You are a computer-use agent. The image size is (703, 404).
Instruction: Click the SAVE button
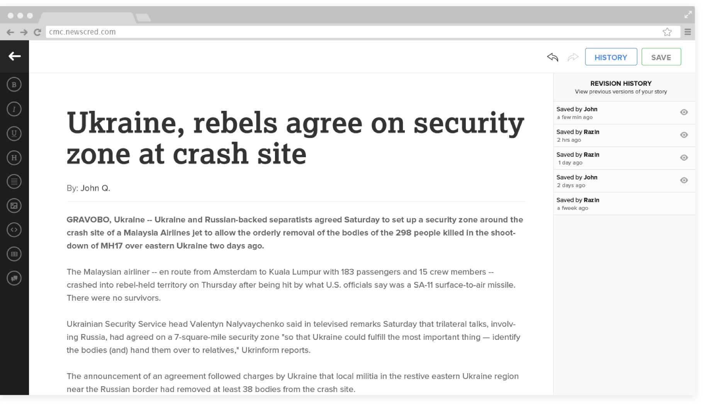point(661,57)
